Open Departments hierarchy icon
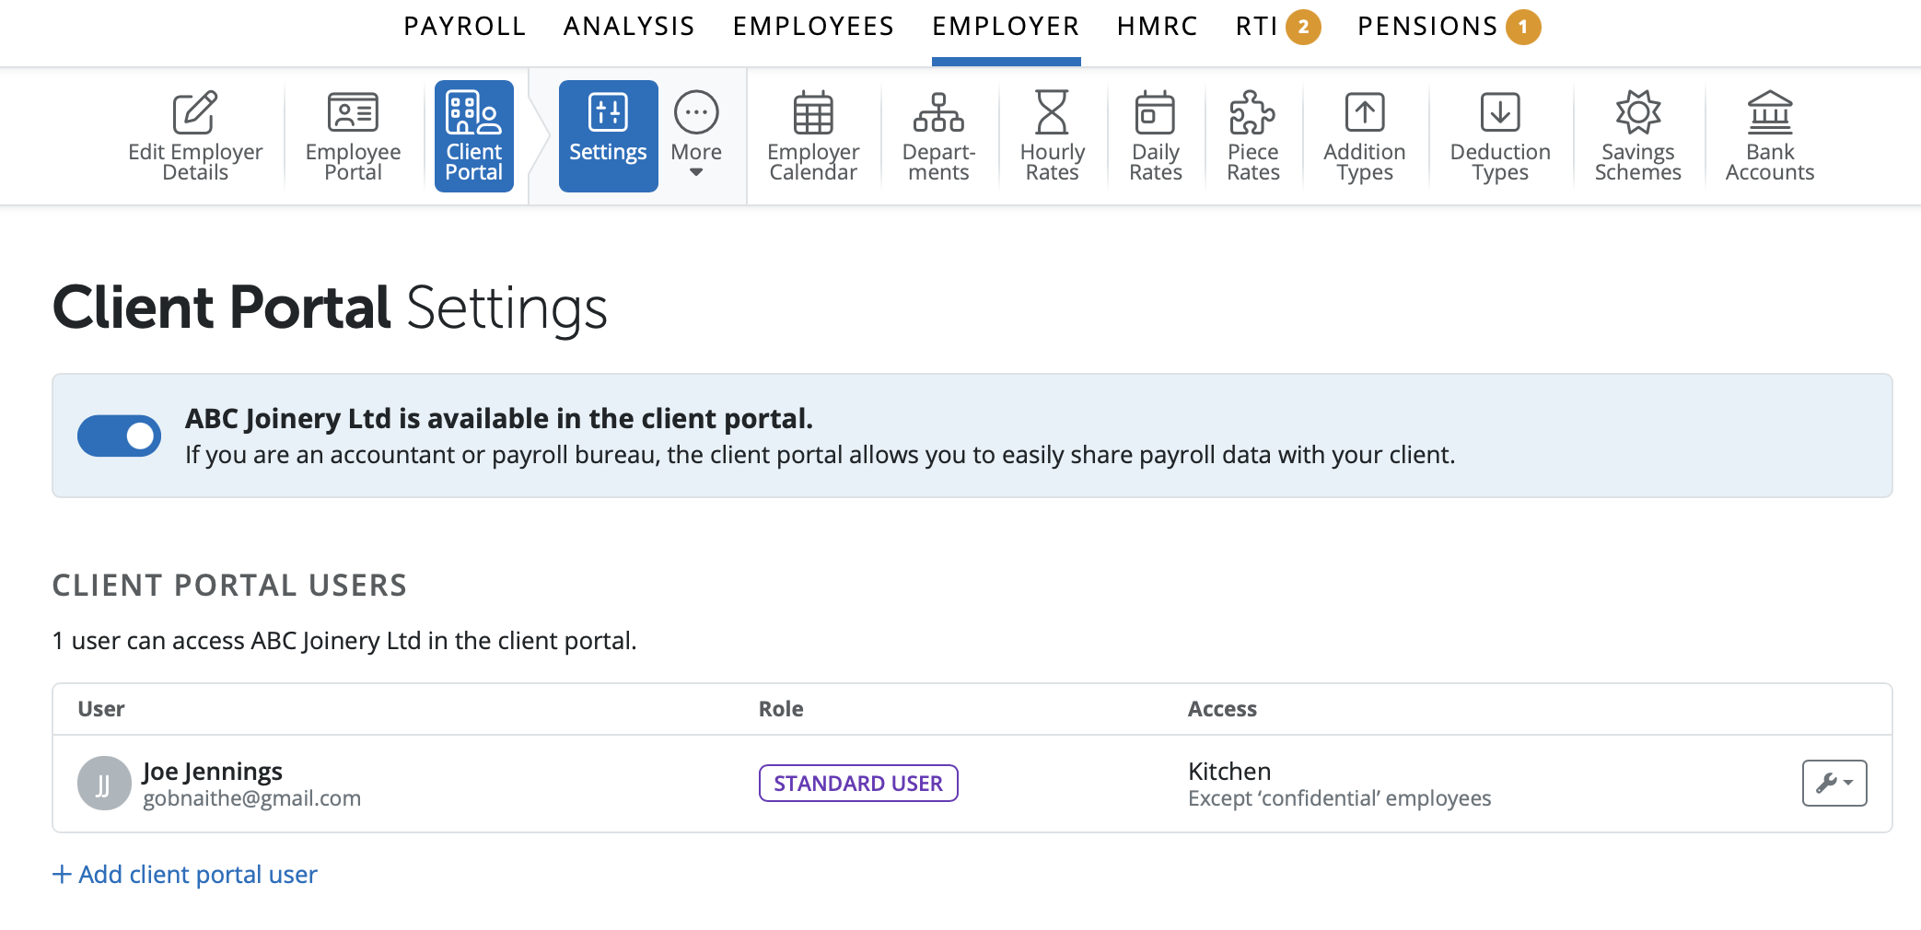The height and width of the screenshot is (930, 1921). (x=937, y=114)
